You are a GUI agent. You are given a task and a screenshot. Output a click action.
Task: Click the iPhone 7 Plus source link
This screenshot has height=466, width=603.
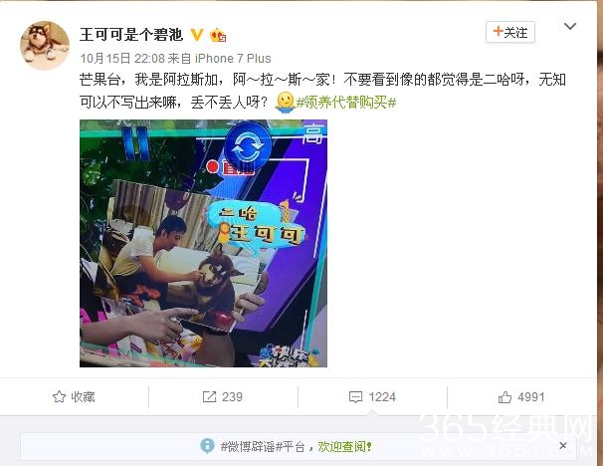233,58
